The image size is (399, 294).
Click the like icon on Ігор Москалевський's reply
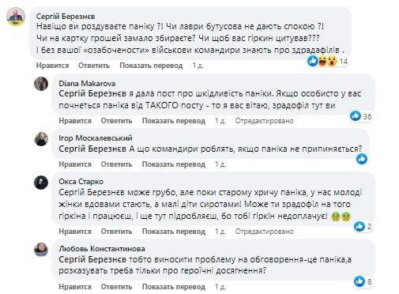click(x=362, y=159)
